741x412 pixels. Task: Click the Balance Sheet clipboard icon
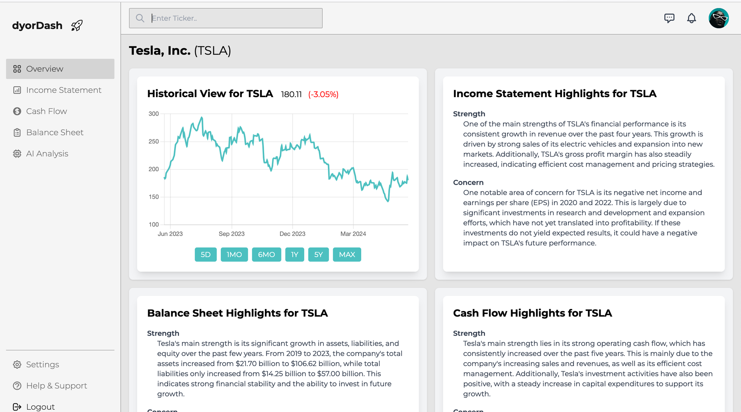pyautogui.click(x=17, y=132)
